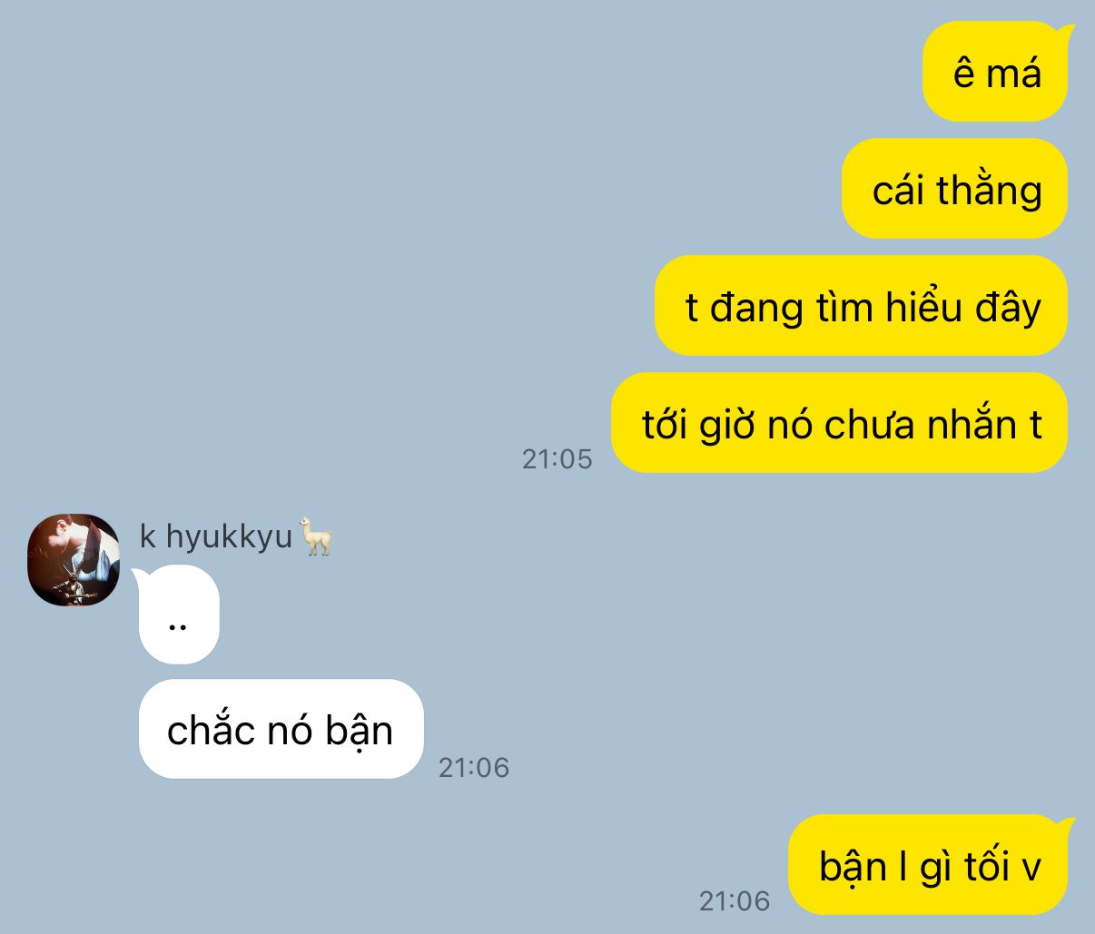Click the word "chắc" in the white reply
Screen dimensions: 1095x934
[207, 729]
